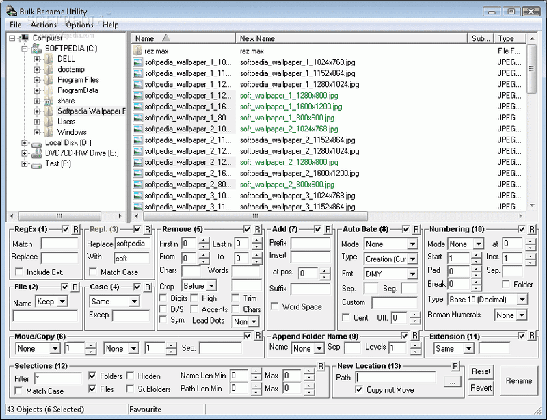The image size is (547, 420).
Task: Open the Options menu
Action: coord(79,25)
